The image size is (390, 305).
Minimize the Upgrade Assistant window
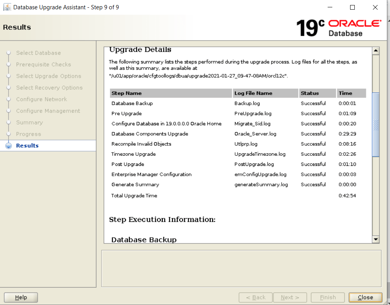pos(330,7)
